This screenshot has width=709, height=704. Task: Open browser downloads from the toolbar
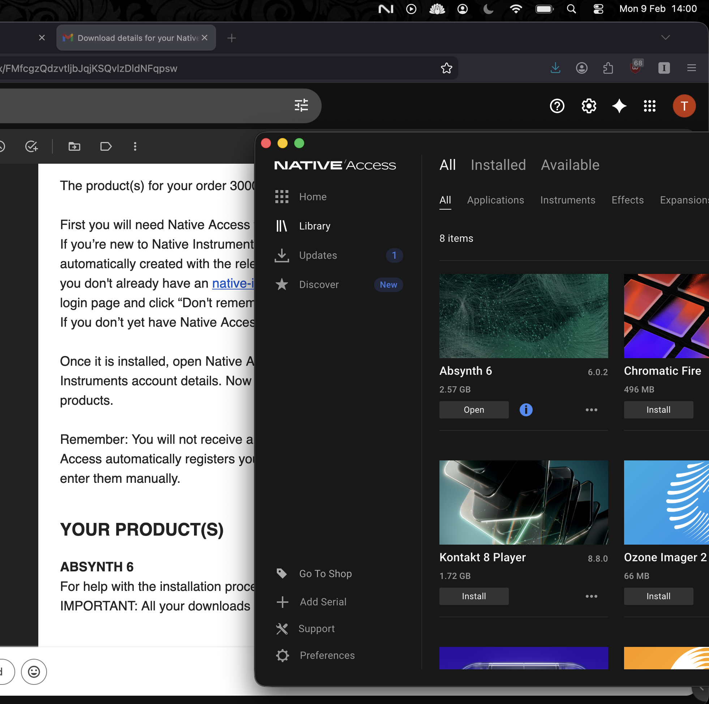coord(555,68)
